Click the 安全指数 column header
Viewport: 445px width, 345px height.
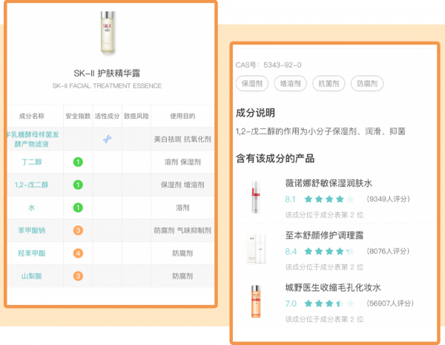[x=78, y=116]
